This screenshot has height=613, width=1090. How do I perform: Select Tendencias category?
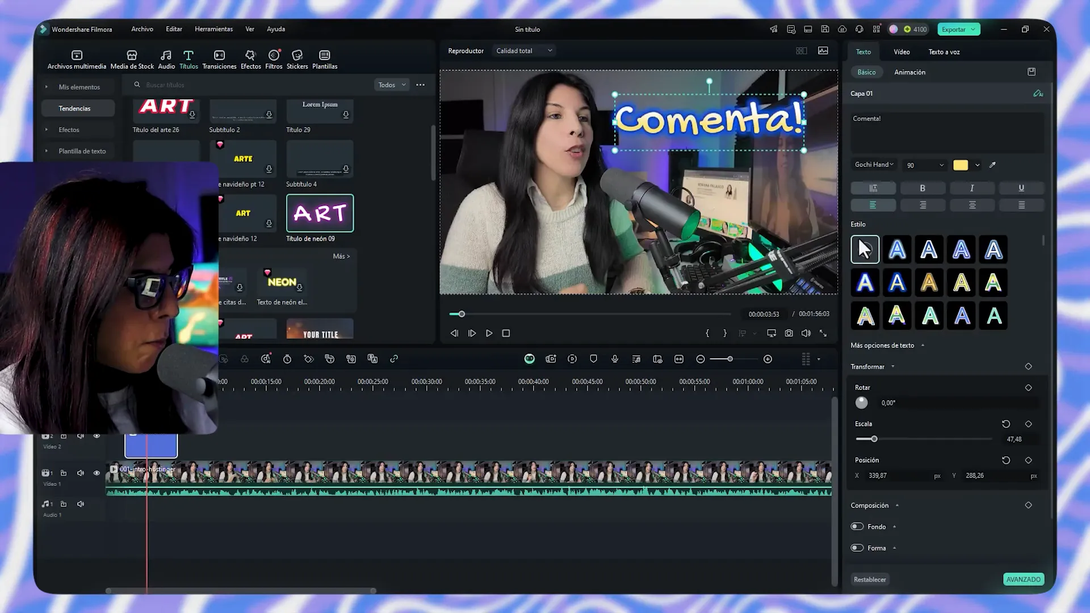coord(78,108)
